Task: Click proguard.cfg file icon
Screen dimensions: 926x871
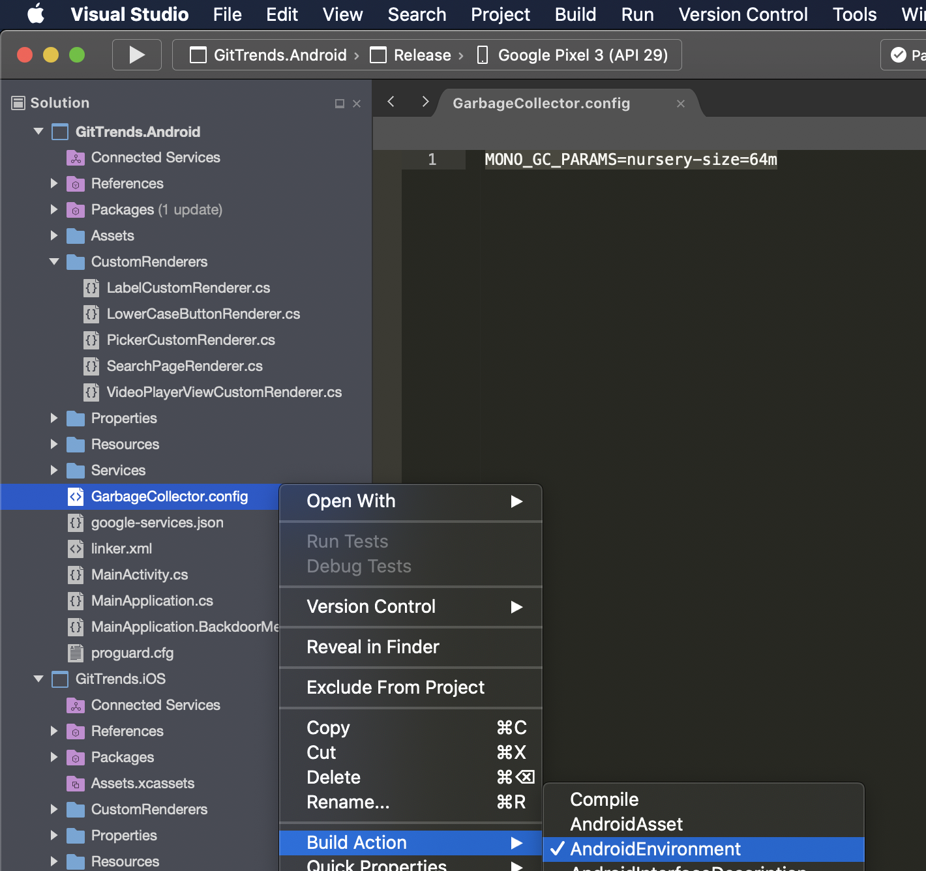Action: (x=76, y=653)
